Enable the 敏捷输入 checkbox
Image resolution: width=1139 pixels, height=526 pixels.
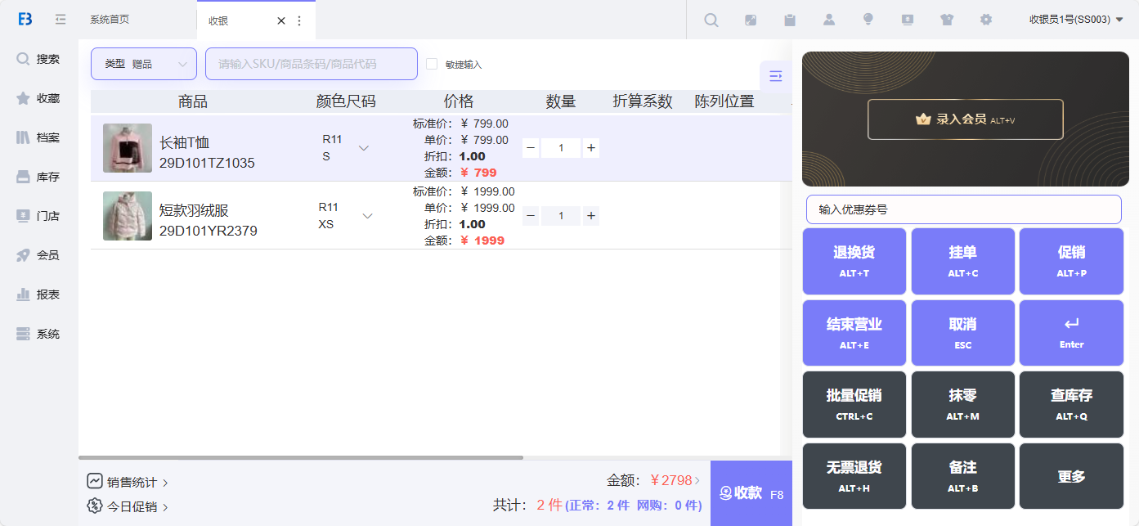click(433, 64)
